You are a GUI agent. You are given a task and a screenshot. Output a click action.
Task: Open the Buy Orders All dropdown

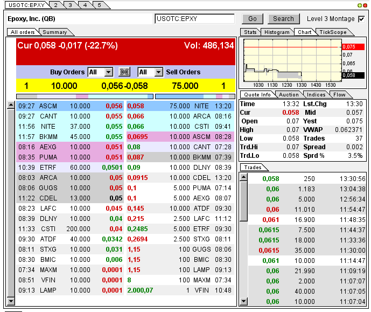click(x=100, y=72)
